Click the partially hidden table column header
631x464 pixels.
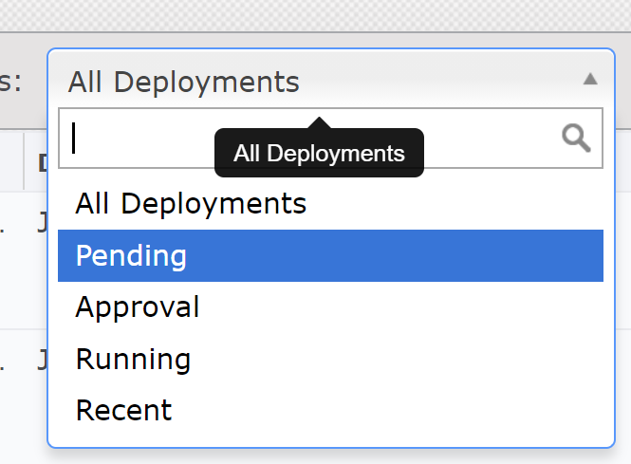tap(42, 162)
